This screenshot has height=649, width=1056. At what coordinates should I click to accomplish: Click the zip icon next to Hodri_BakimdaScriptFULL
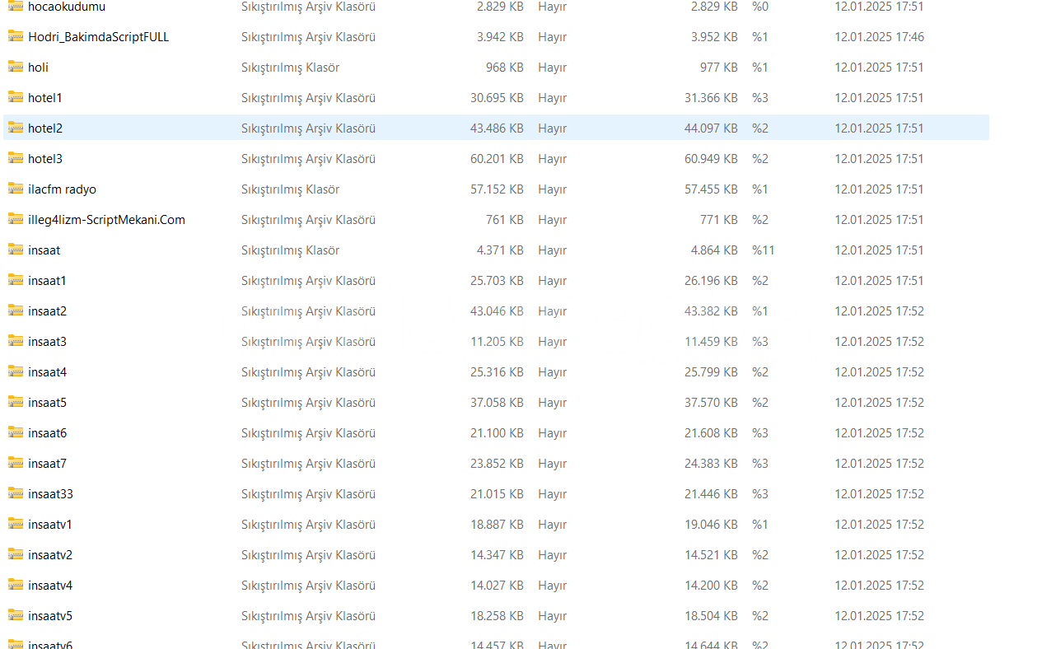click(16, 36)
